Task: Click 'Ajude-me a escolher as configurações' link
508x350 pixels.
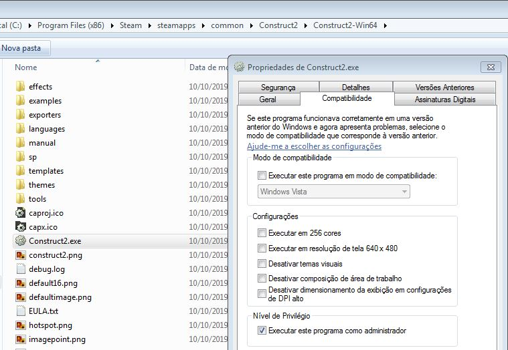Action: (x=314, y=146)
